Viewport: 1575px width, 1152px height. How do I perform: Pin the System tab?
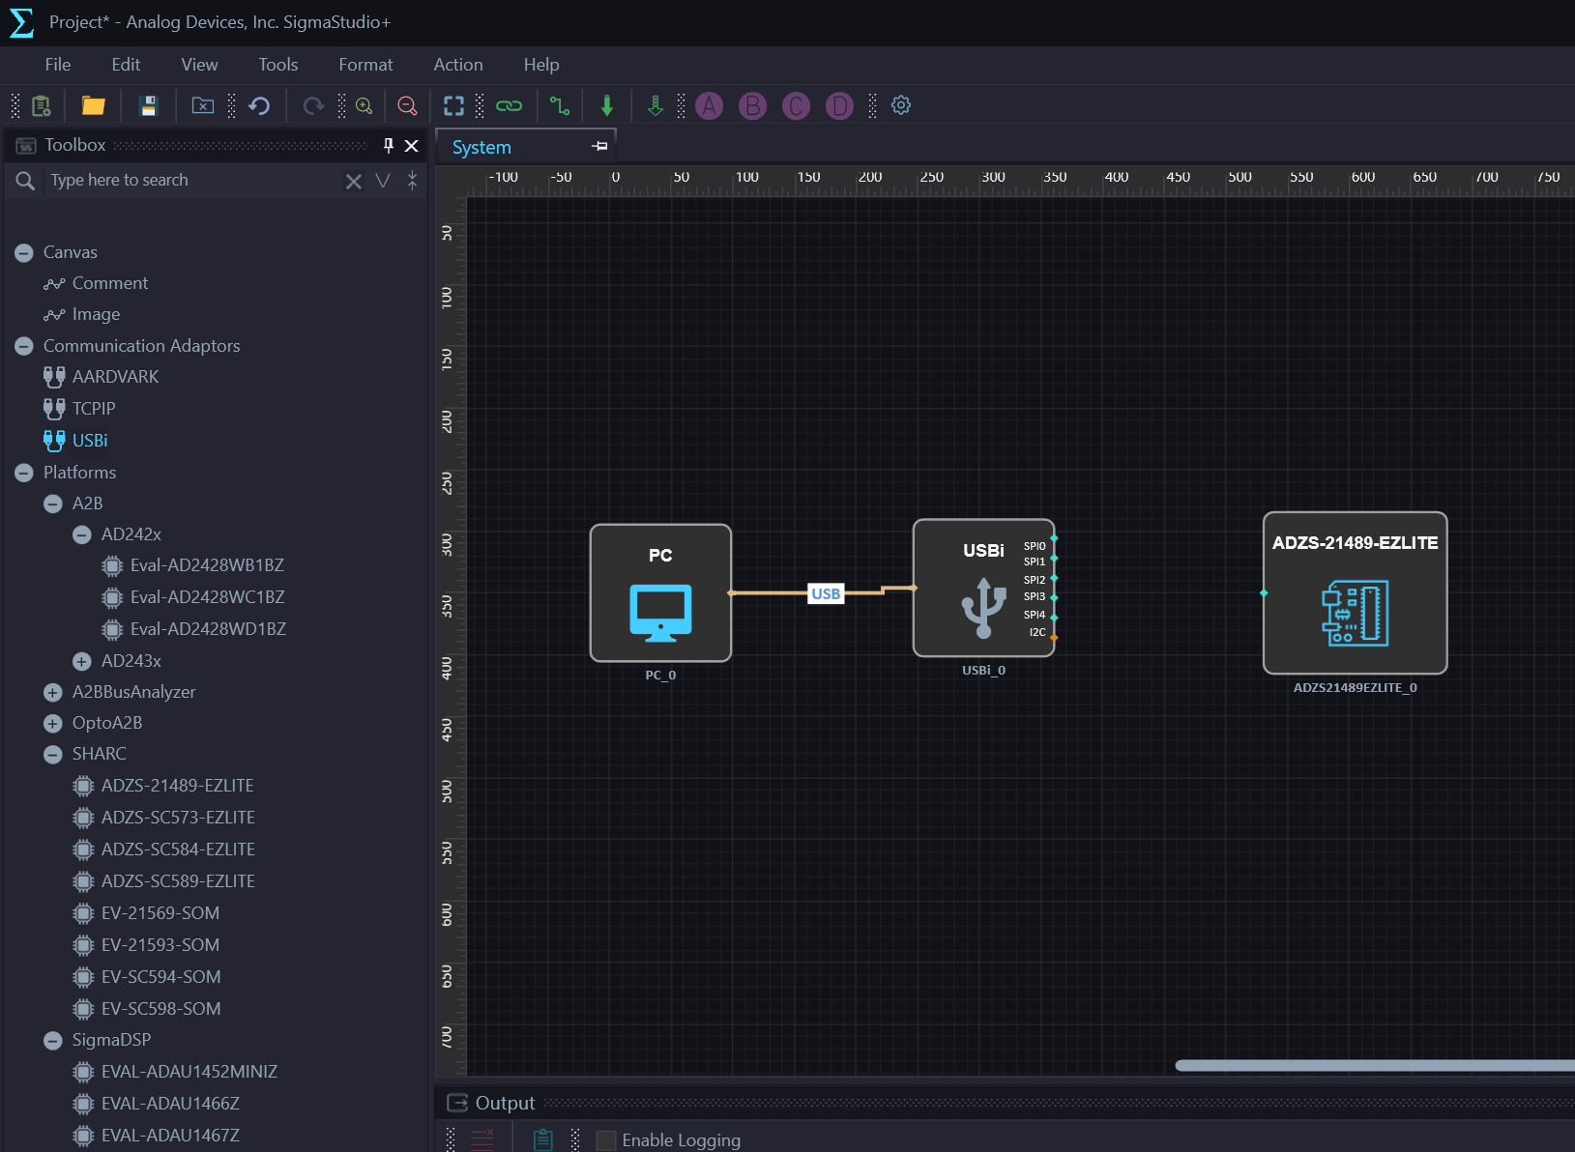(600, 146)
